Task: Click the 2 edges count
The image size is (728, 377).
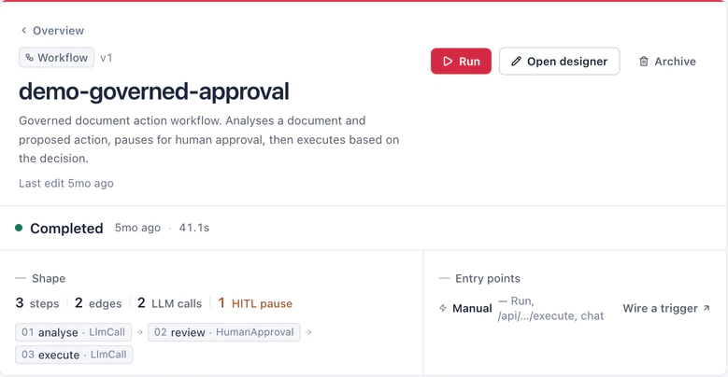Action: tap(98, 303)
